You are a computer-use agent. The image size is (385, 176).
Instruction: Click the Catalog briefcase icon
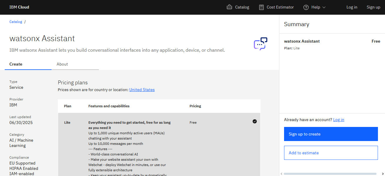pos(229,7)
